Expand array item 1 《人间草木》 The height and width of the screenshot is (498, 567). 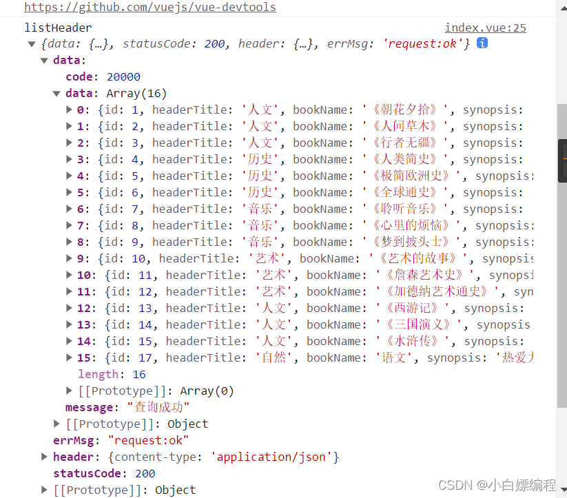(x=69, y=126)
